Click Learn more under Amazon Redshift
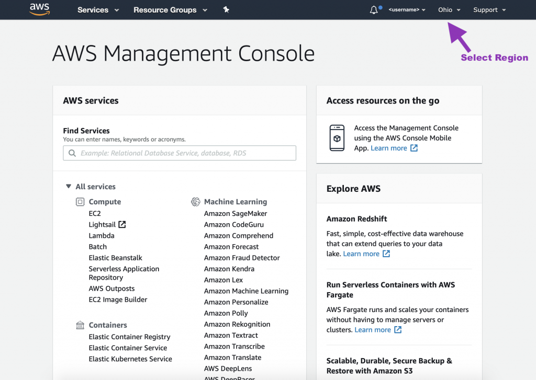The height and width of the screenshot is (380, 536). 361,254
